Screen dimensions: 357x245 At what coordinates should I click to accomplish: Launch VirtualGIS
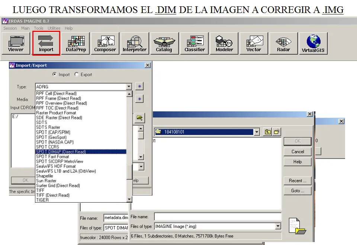[x=313, y=43]
